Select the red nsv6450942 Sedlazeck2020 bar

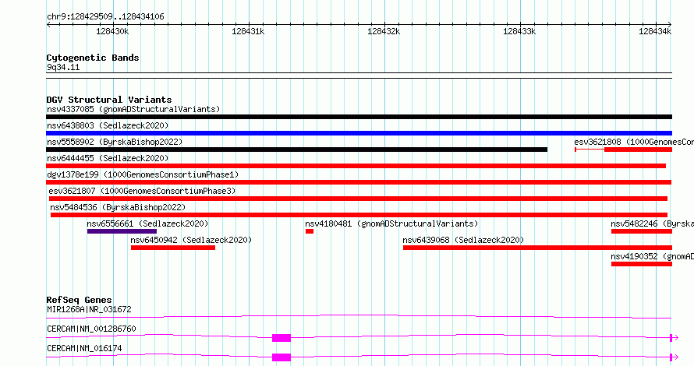click(173, 248)
